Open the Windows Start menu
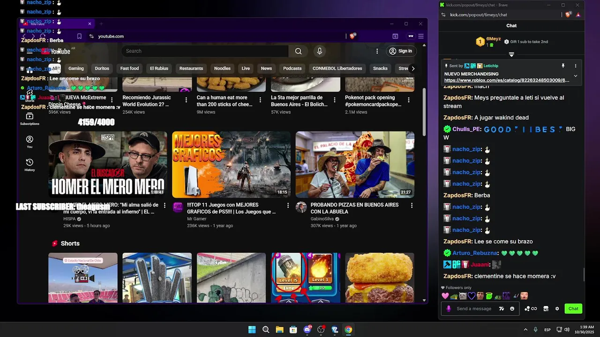The height and width of the screenshot is (337, 600). (252, 330)
